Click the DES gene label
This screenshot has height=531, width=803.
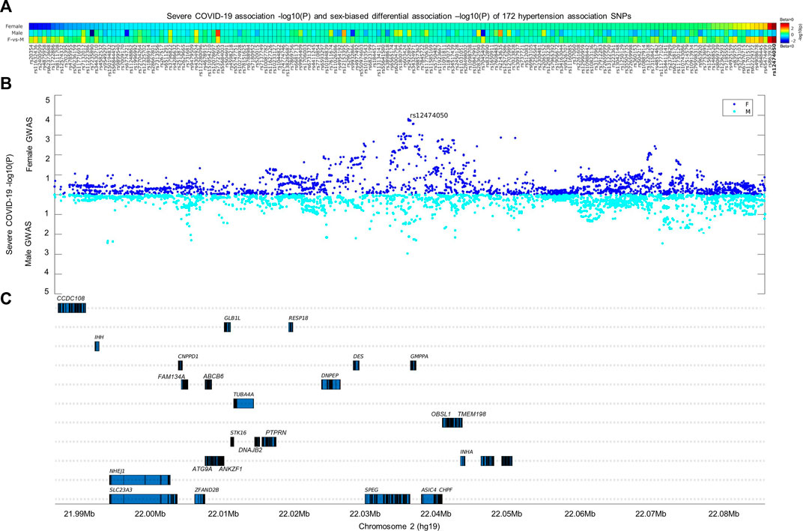pos(359,356)
